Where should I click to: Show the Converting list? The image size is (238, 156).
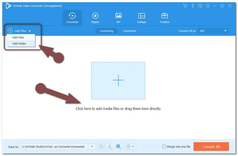point(106,31)
